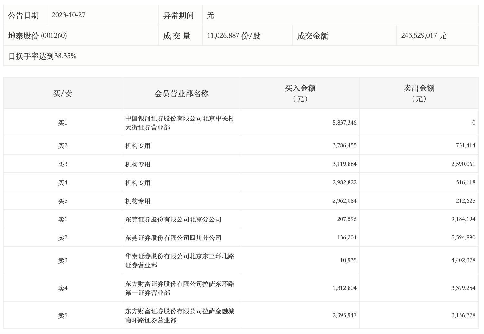Image resolution: width=484 pixels, height=334 pixels.
Task: Click the 买1 row label
Action: click(x=62, y=123)
